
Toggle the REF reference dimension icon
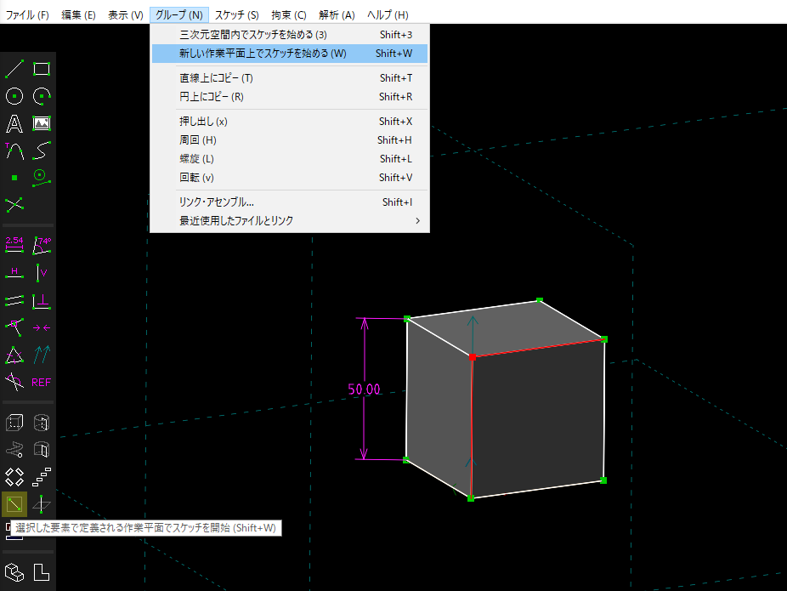coord(42,382)
